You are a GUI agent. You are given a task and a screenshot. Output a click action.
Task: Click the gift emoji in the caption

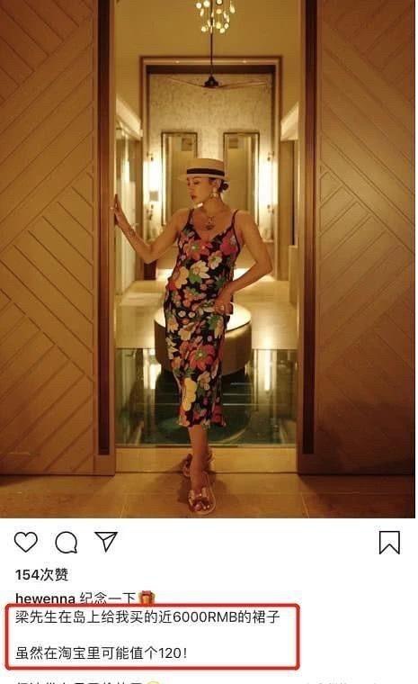[x=147, y=598]
